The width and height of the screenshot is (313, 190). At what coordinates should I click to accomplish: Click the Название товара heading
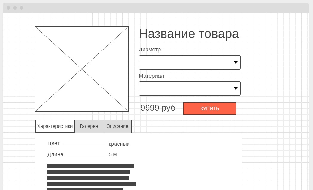tap(189, 33)
